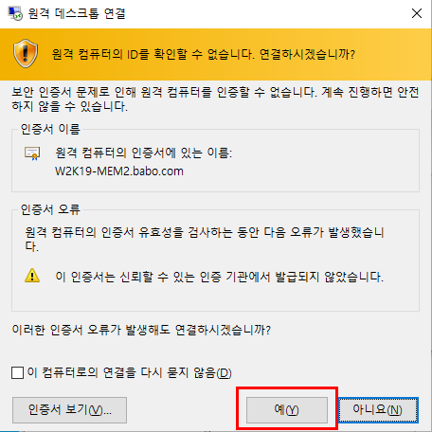Click the 인증서 유효성을 검사하는 동안 message

coord(205,239)
